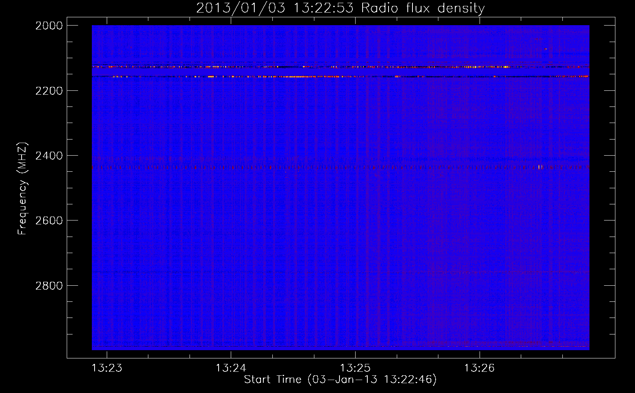
Task: Click the 13:24 time axis label
Action: click(x=231, y=368)
